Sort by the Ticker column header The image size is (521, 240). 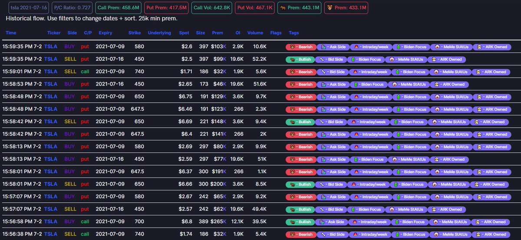[x=54, y=33]
